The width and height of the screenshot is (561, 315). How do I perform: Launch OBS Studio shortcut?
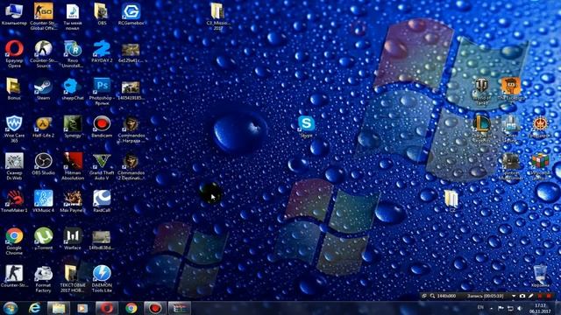43,164
